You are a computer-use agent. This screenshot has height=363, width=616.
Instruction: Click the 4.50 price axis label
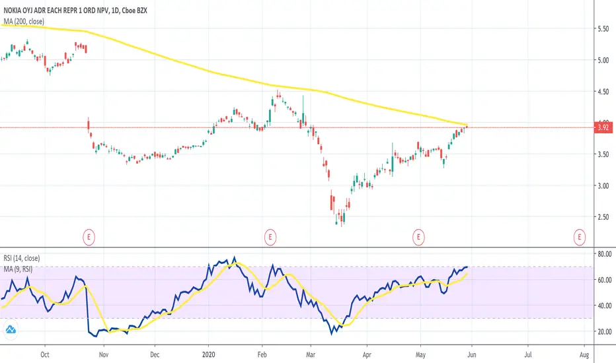pos(603,92)
